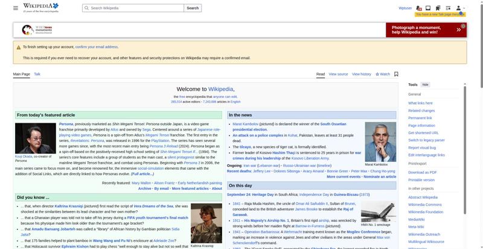
Task: Click "Permanent link" in Tools
Action: point(420,118)
